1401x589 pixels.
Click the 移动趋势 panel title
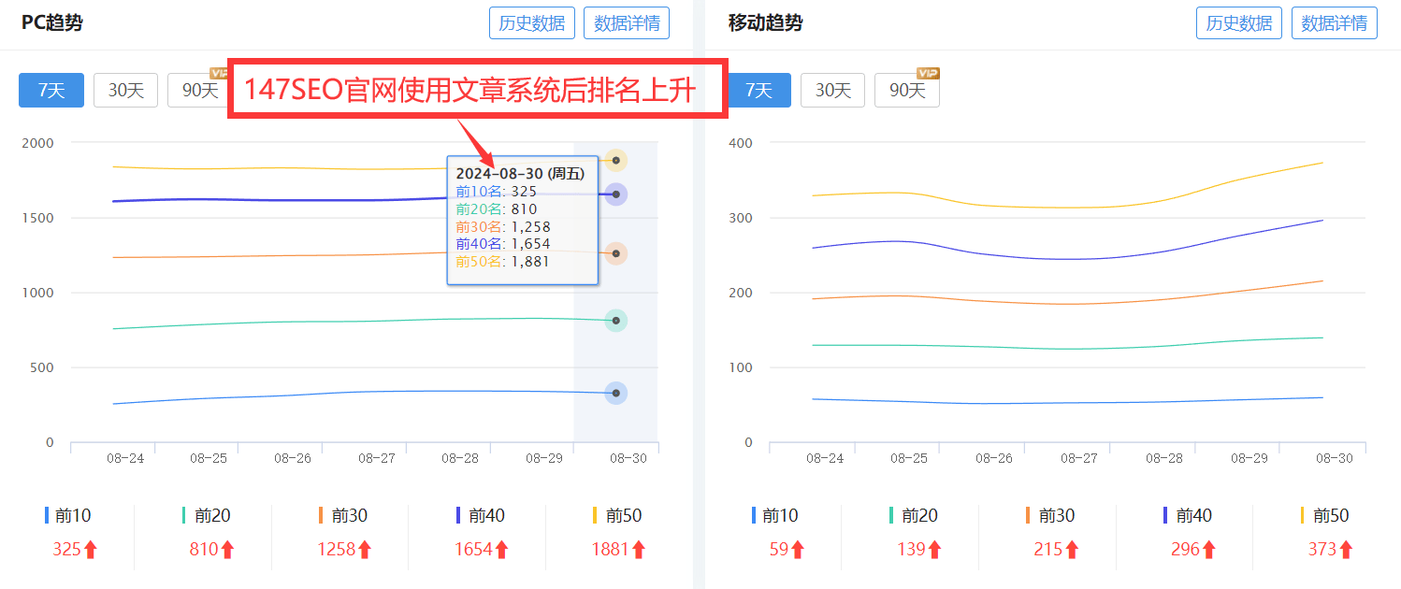(x=766, y=22)
